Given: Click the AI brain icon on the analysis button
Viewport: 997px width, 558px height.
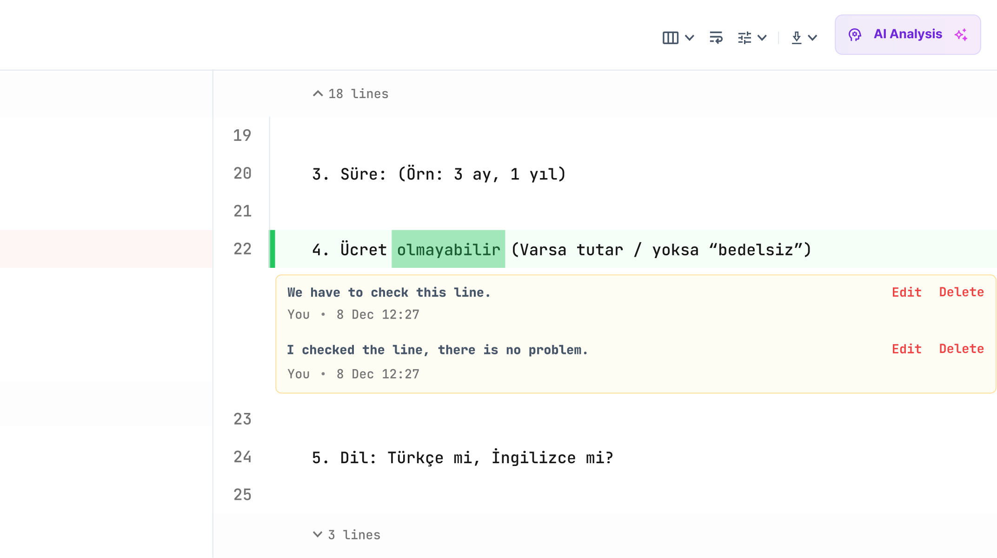Looking at the screenshot, I should click(856, 34).
